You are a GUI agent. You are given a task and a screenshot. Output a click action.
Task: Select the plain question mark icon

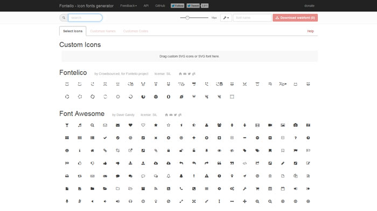click(296, 138)
